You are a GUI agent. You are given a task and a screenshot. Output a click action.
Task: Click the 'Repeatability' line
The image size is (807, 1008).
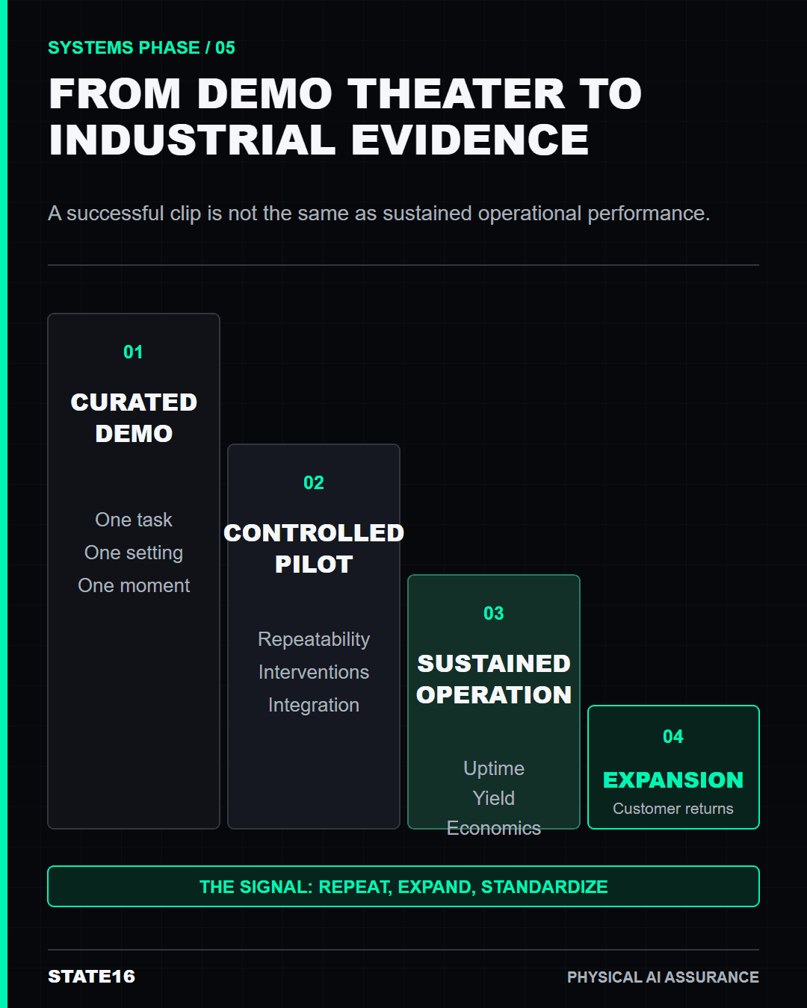pos(314,639)
